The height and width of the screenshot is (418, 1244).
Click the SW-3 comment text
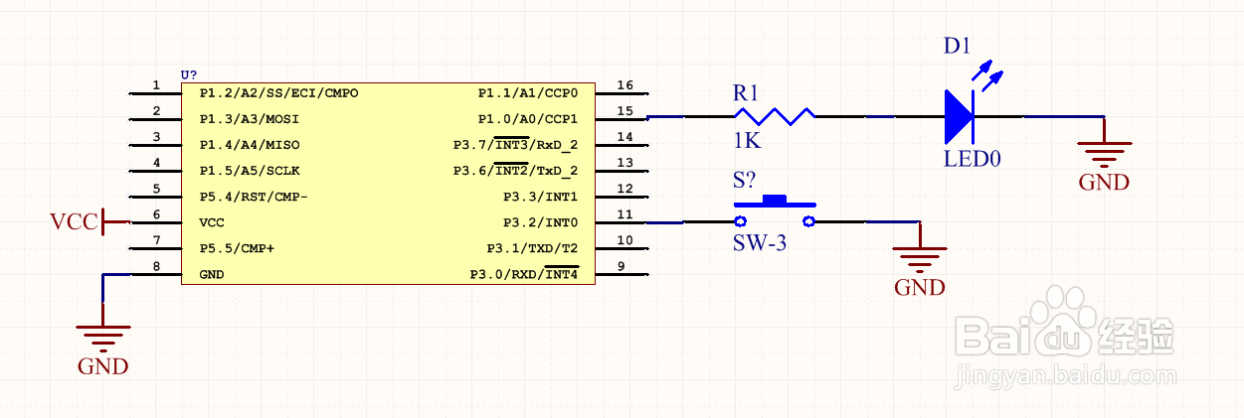(x=760, y=242)
